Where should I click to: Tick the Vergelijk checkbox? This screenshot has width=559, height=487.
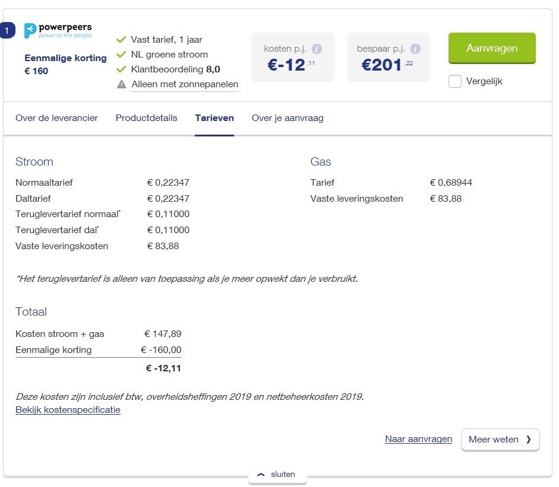click(455, 81)
